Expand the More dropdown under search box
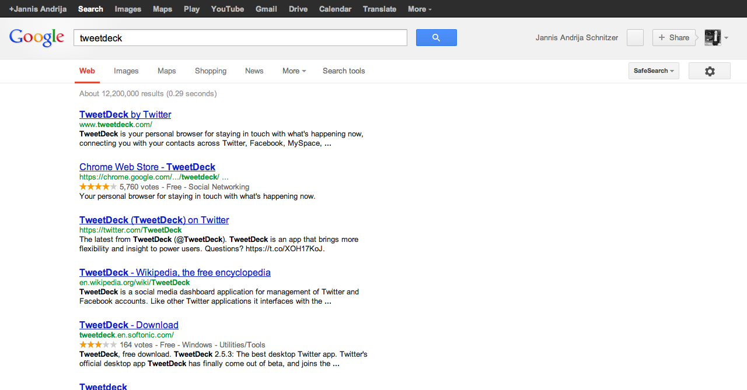Image resolution: width=747 pixels, height=390 pixels. pos(294,71)
